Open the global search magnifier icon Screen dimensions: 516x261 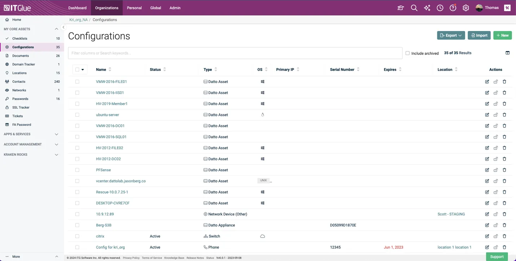coord(414,8)
